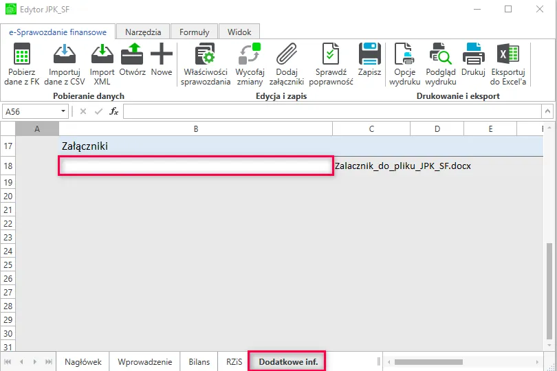This screenshot has height=371, width=557.
Task: Jump to last sheet navigation arrow
Action: pyautogui.click(x=49, y=361)
